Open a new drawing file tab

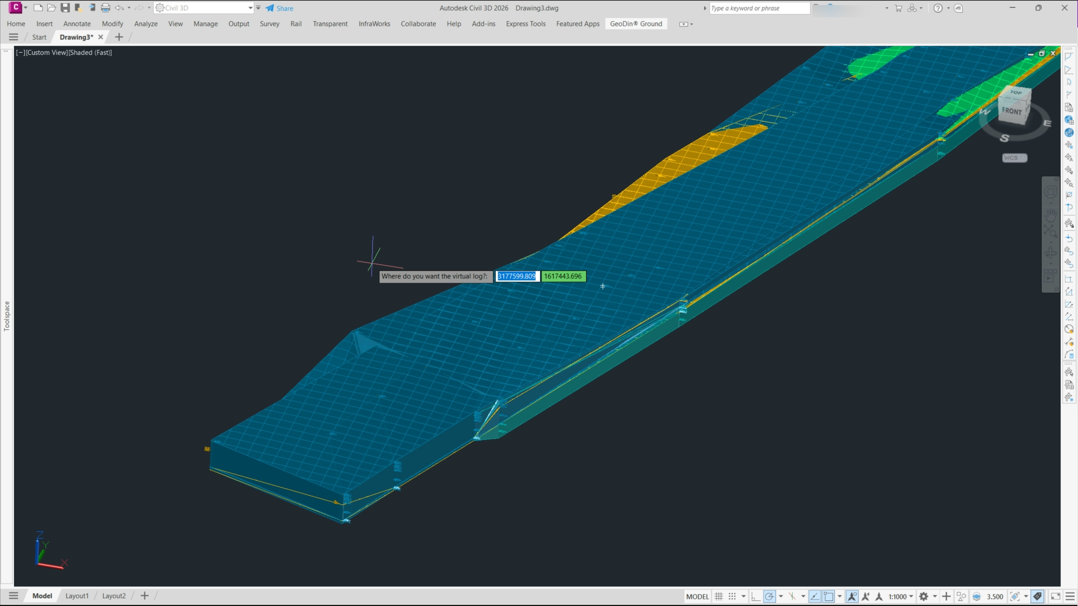point(119,37)
